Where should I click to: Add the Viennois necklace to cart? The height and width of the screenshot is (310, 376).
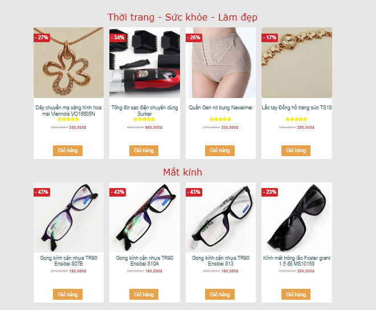pos(68,150)
